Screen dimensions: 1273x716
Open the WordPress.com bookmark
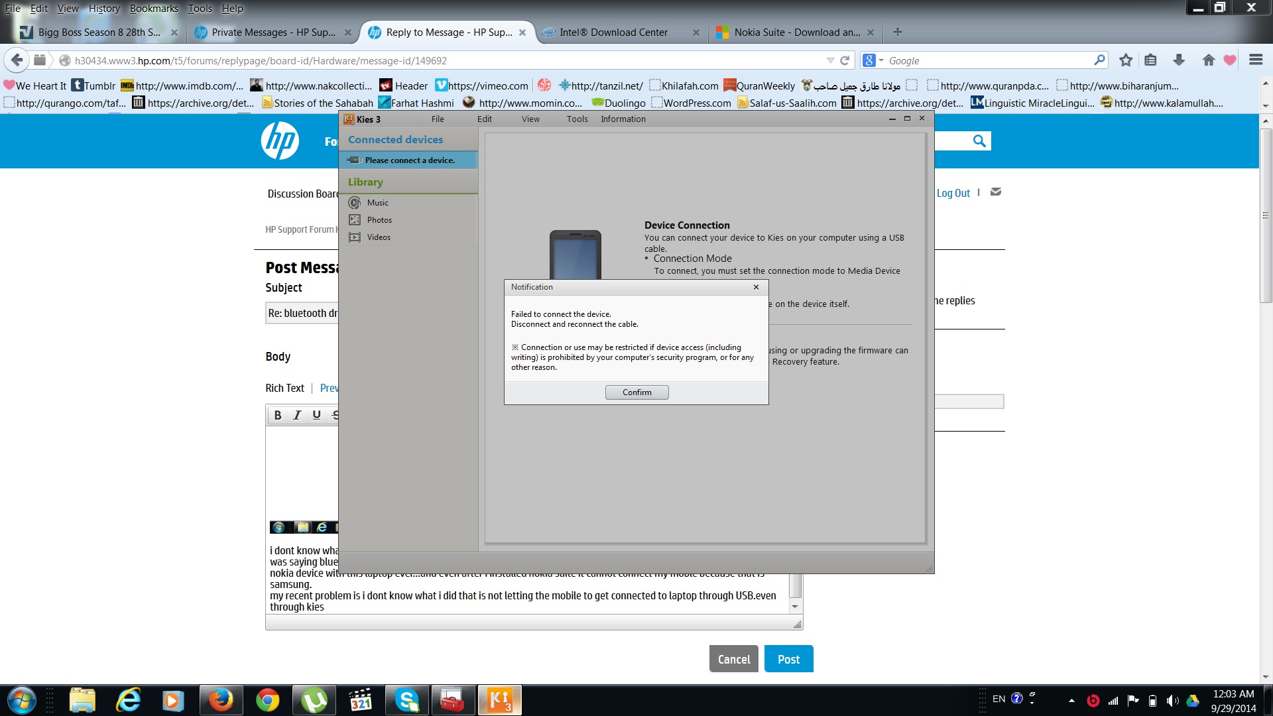(691, 103)
